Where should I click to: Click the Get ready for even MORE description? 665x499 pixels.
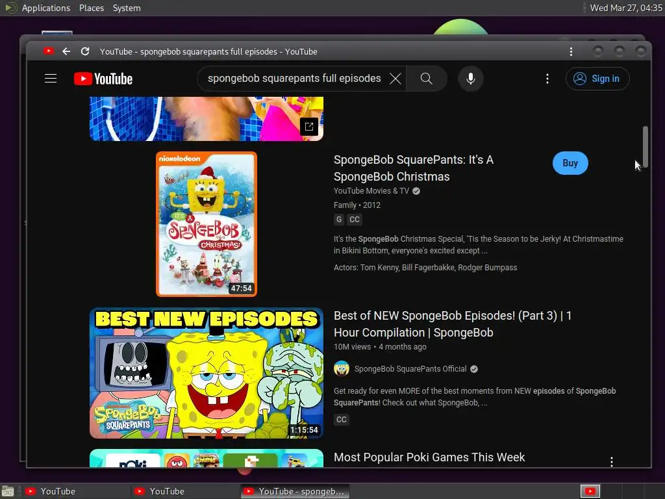click(x=475, y=397)
